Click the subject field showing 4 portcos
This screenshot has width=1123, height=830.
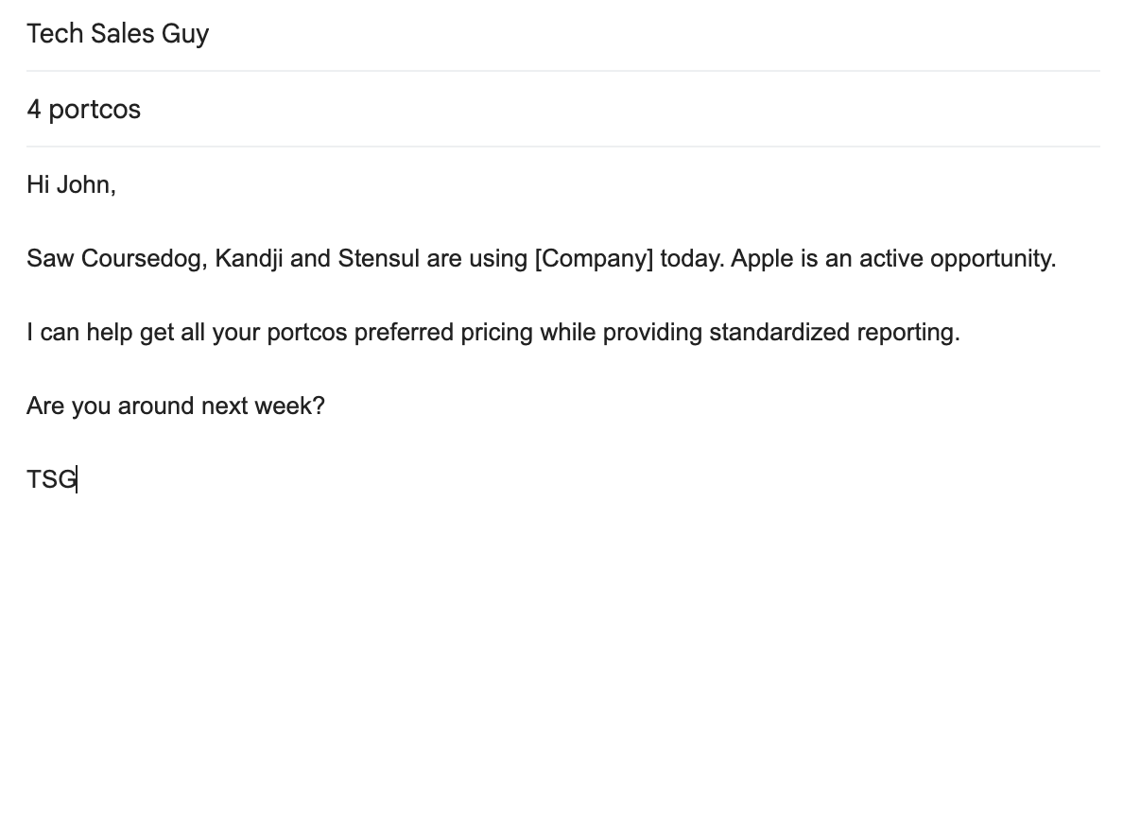click(563, 109)
